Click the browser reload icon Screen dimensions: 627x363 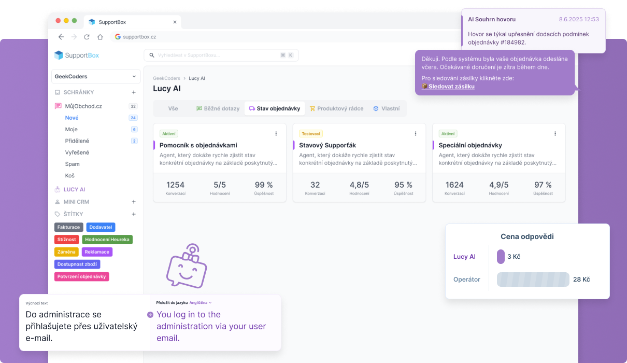[x=87, y=37]
